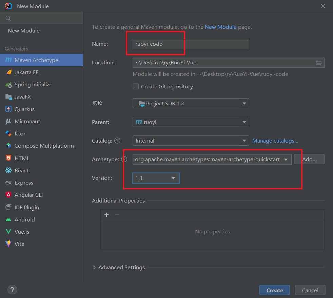Click the Ktor generator icon
Viewport: 333px width, 298px height.
pyautogui.click(x=8, y=134)
